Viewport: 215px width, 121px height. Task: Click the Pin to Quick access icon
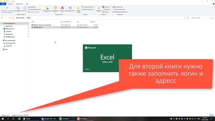coord(7,8)
